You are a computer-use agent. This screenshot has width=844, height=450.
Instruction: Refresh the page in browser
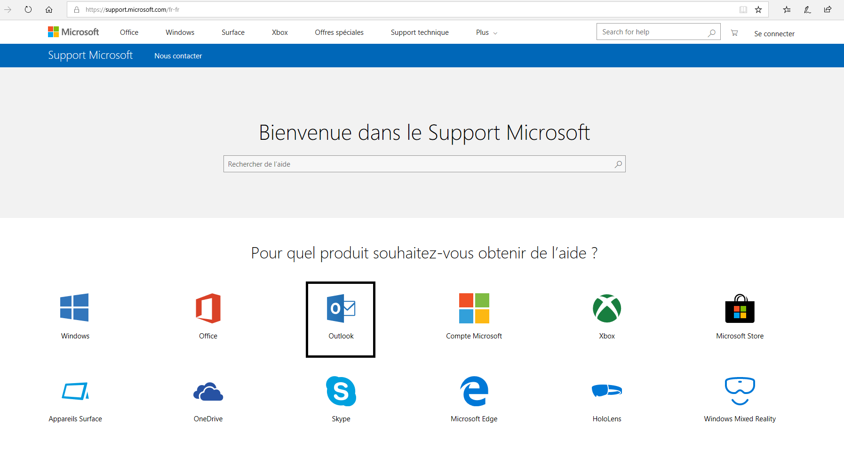[28, 9]
